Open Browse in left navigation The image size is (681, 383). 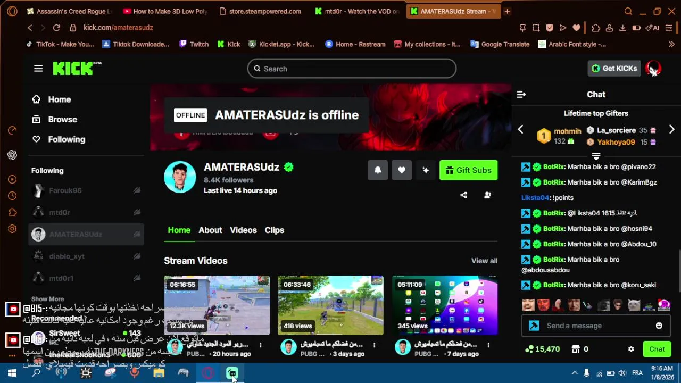pos(54,120)
